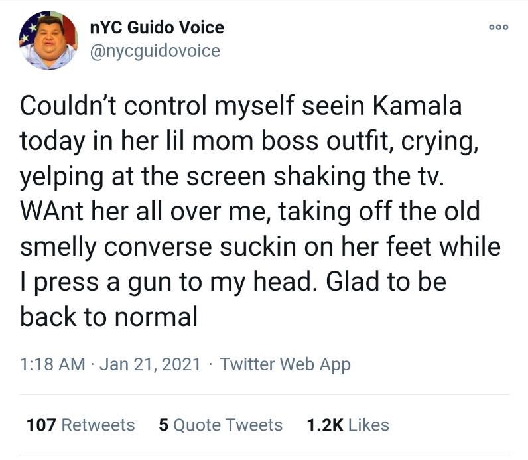Click the "1.2K" like count number
The height and width of the screenshot is (460, 528).
tap(324, 425)
